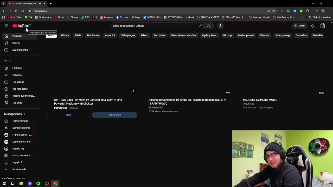Viewport: 333px width, 187px height.
Task: Open the Instagram bookmark
Action: point(107,17)
